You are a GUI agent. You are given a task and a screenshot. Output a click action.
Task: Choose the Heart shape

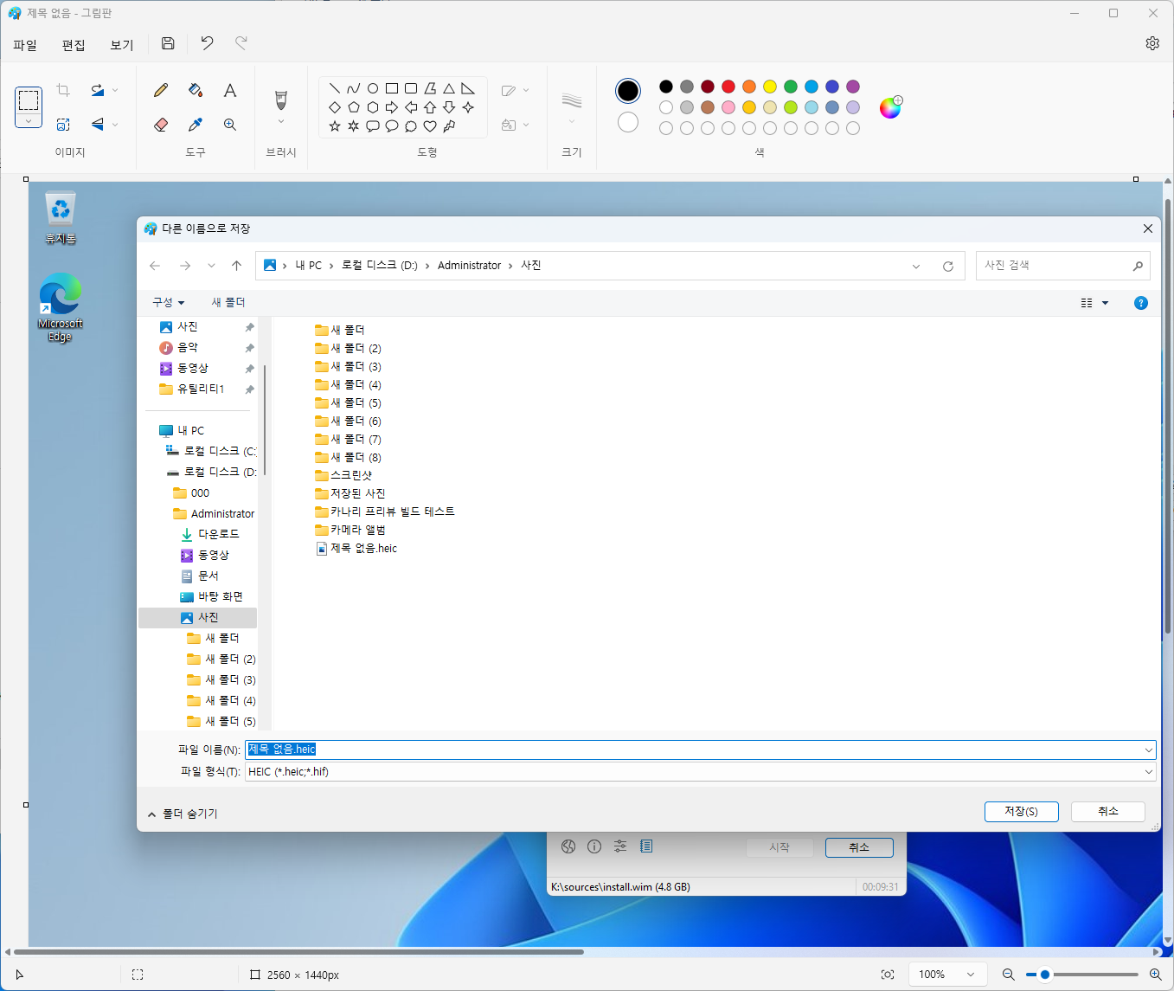(430, 126)
